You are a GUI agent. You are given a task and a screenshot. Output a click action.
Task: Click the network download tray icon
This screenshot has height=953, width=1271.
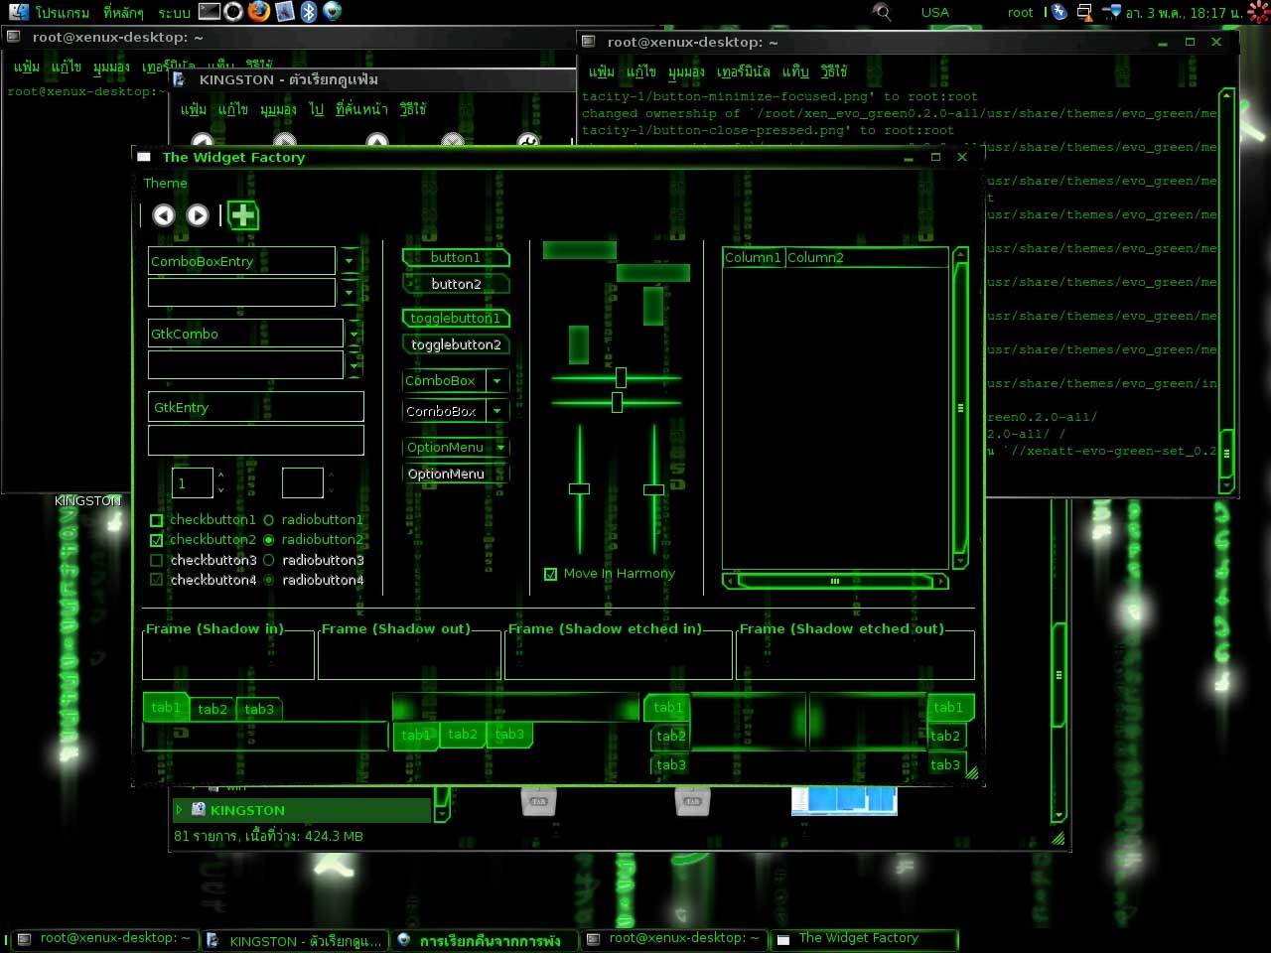(x=1112, y=12)
